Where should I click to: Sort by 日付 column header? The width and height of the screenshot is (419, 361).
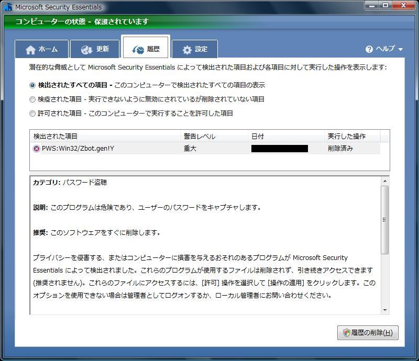[x=286, y=136]
